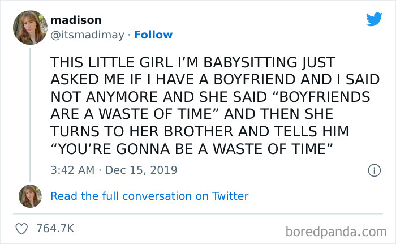This screenshot has height=244, width=396.
Task: Click the boredpanda.com watermark
Action: click(335, 230)
